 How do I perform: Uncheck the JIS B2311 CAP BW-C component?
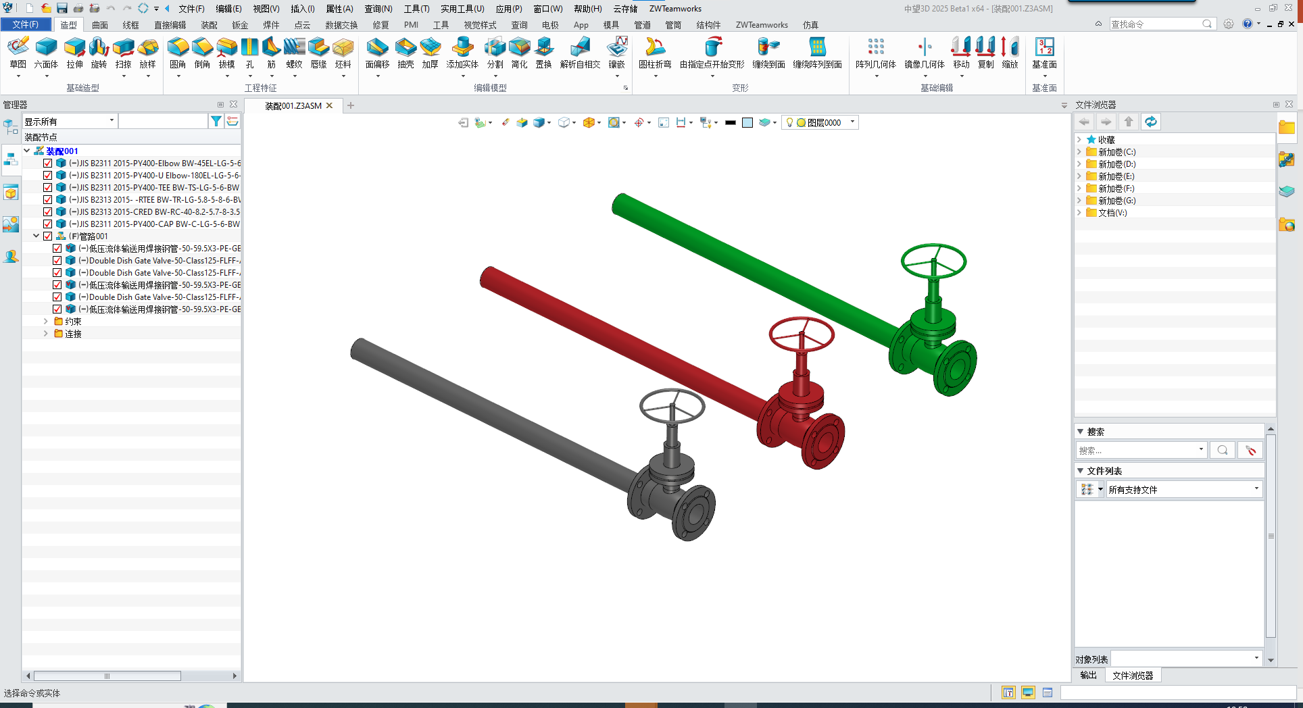pyautogui.click(x=48, y=224)
